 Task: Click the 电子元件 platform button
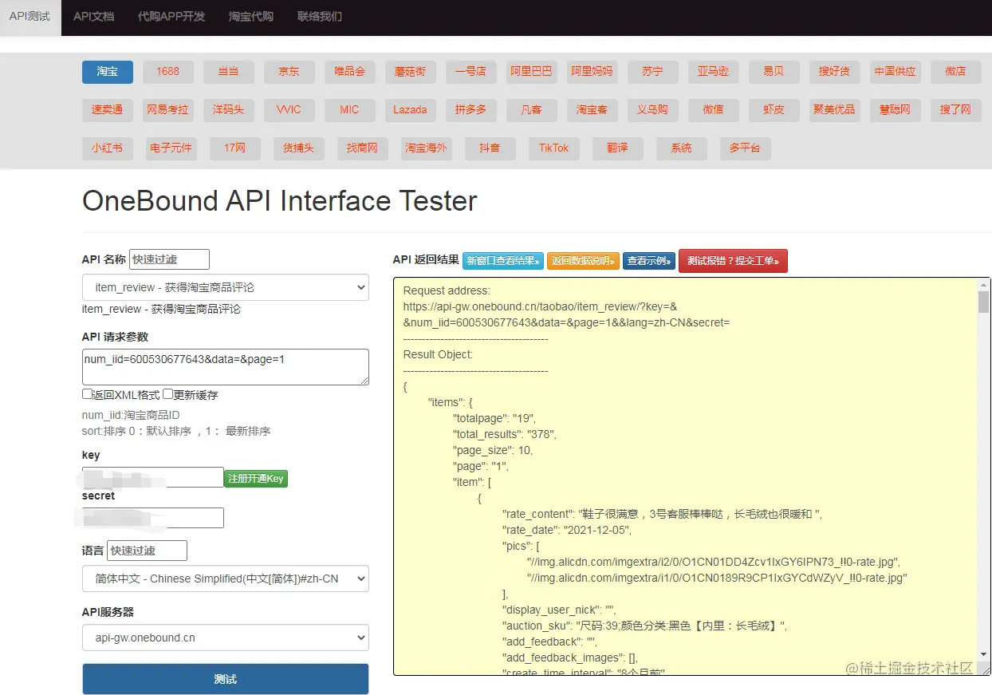(171, 148)
